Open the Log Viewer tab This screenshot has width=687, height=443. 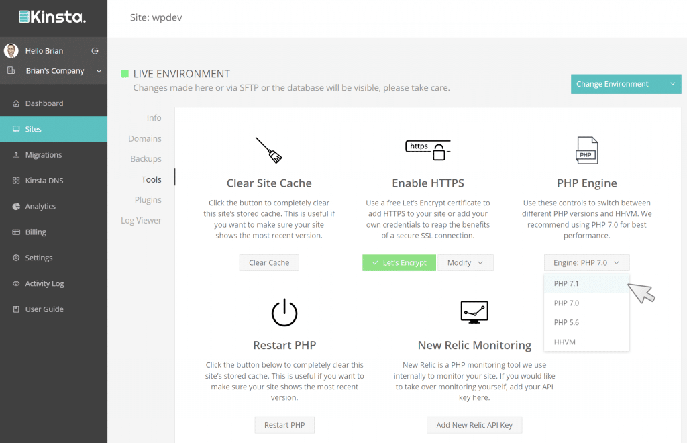141,220
